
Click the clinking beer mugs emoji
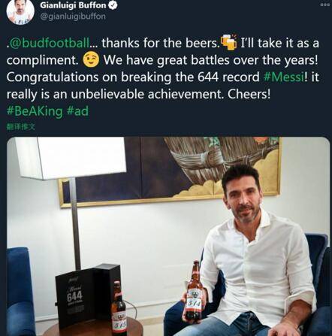click(x=229, y=42)
